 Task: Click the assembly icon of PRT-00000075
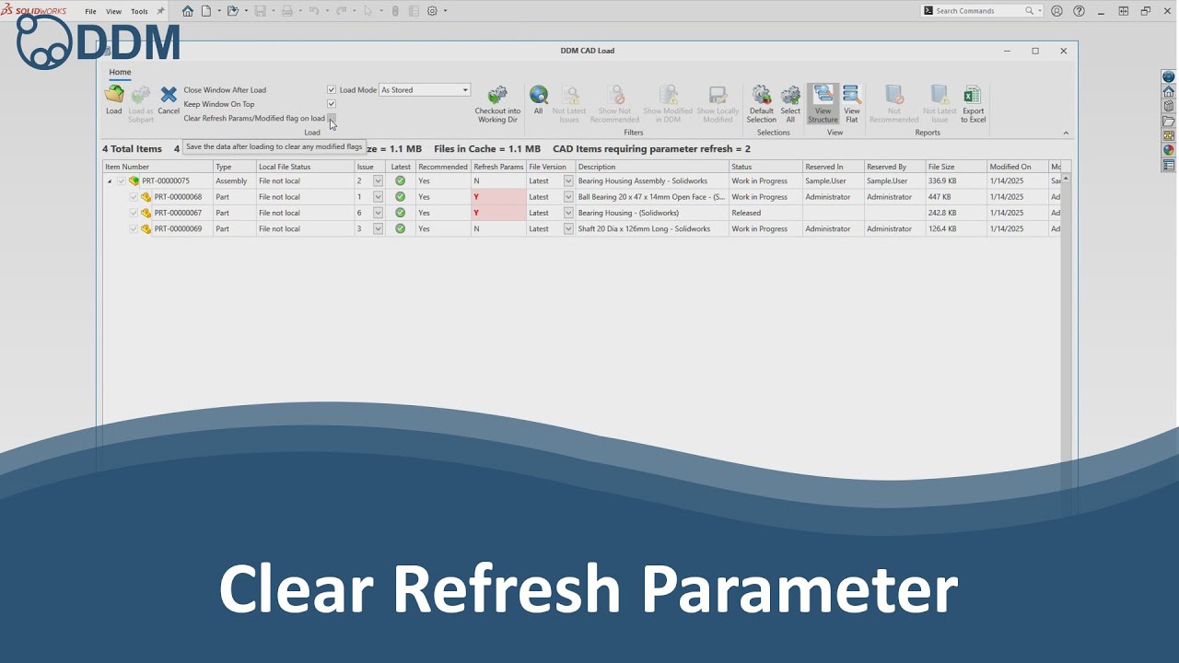(134, 181)
